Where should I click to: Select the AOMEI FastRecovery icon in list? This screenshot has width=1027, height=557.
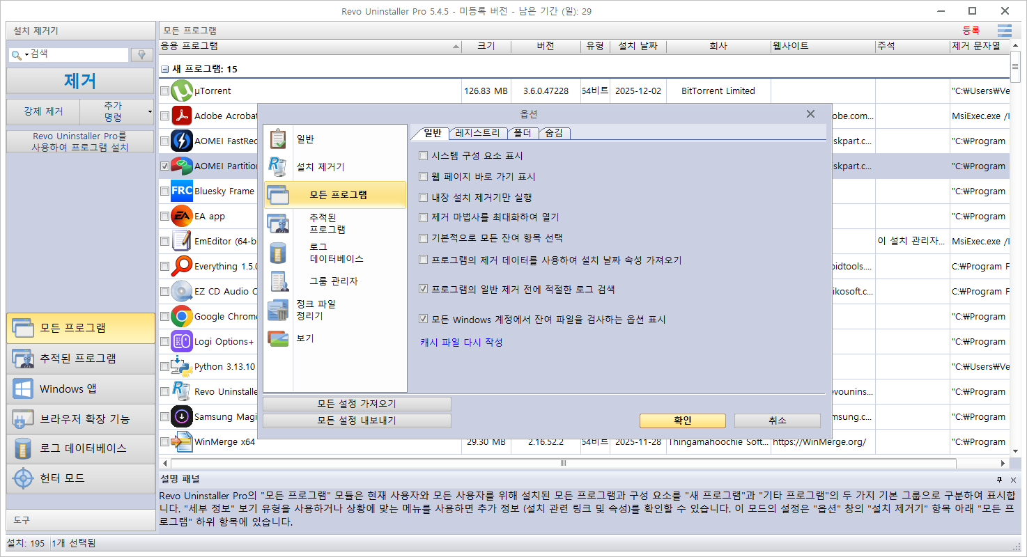182,141
